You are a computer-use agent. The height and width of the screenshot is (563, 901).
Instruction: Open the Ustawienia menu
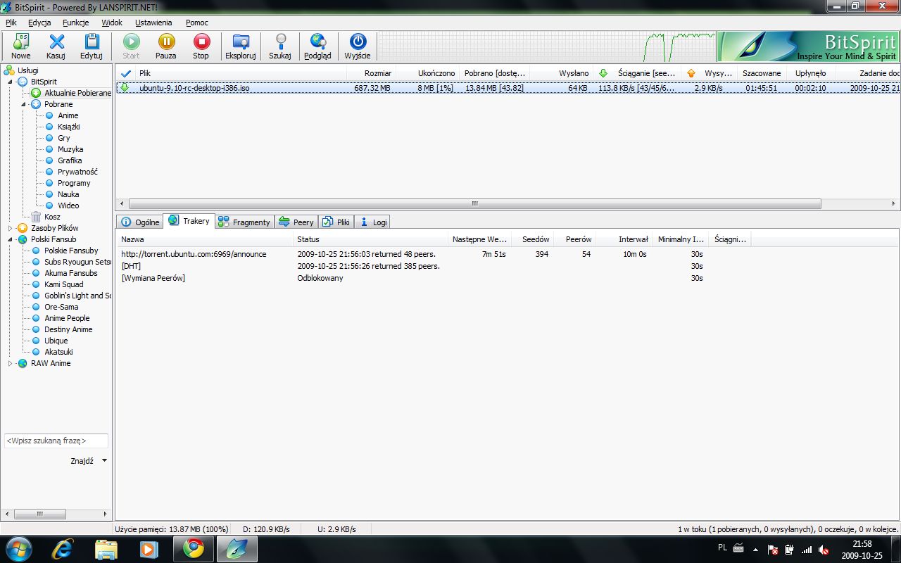coord(153,23)
